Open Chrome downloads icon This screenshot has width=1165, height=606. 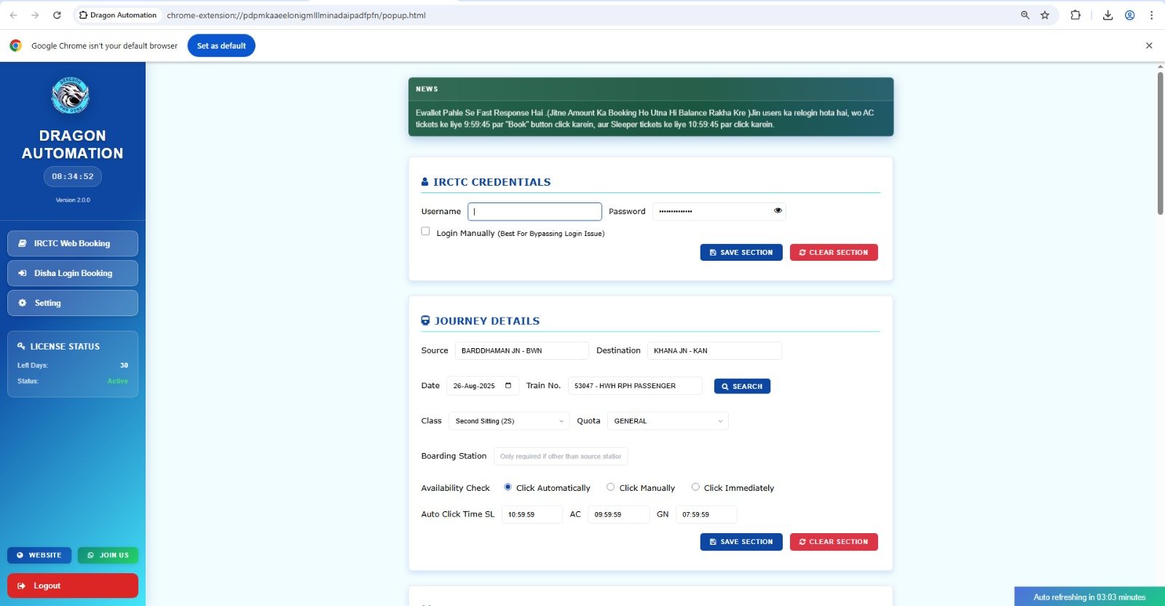coord(1107,15)
